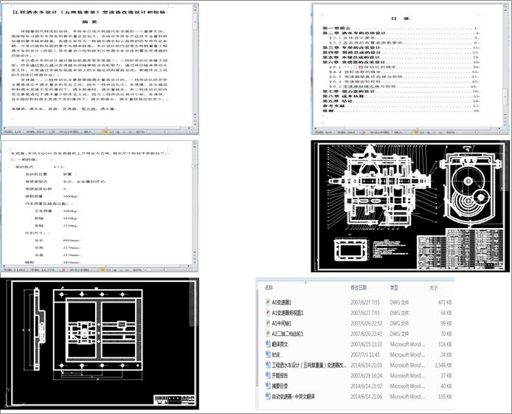Click the 1,546 KB size value

pos(443,365)
